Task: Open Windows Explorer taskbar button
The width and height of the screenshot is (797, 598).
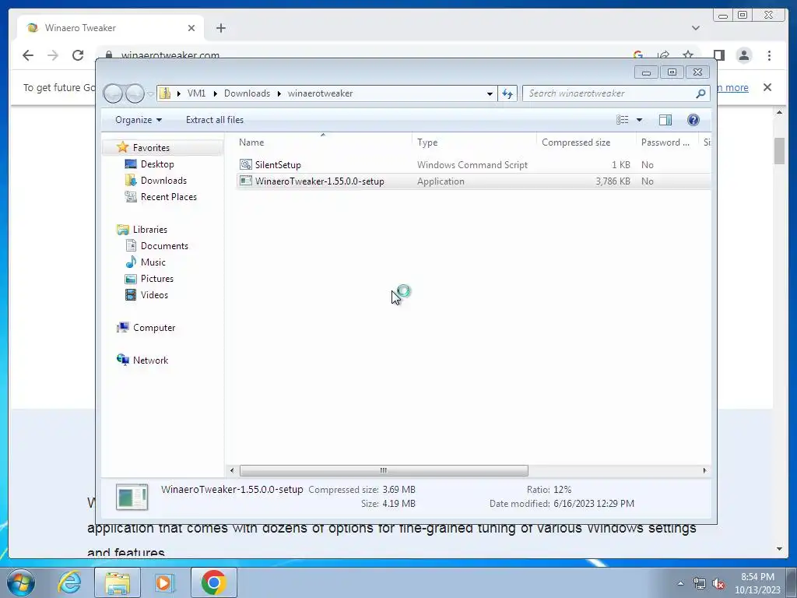Action: [118, 582]
